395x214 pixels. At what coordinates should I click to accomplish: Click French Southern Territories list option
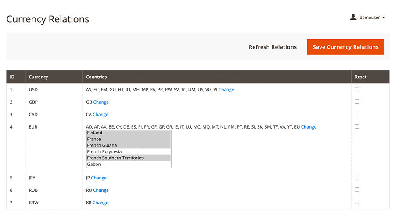[115, 158]
